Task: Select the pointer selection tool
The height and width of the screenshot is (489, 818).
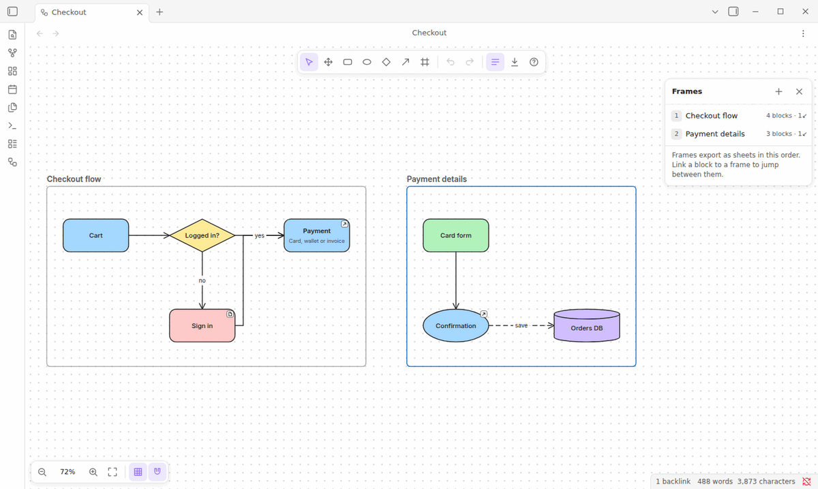Action: point(309,62)
